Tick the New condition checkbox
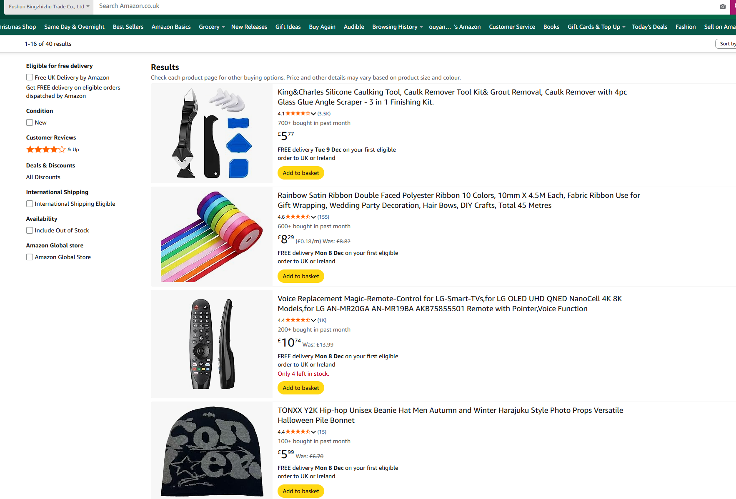736x499 pixels. coord(30,122)
